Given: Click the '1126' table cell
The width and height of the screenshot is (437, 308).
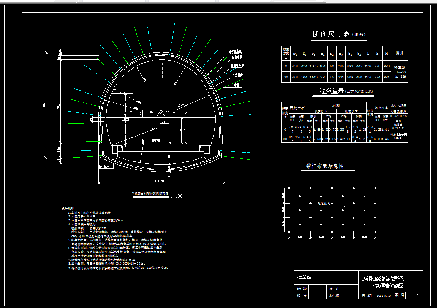Looking at the screenshot, I should pos(369,66).
